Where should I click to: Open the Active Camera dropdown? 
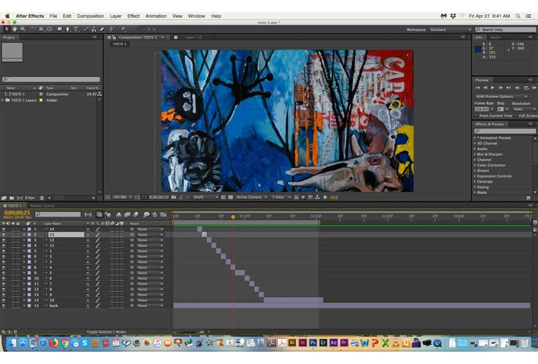(252, 197)
